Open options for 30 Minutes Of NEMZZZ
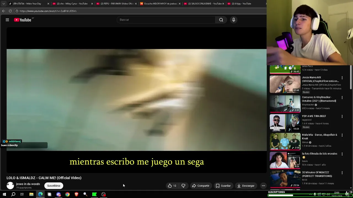Screen dimensions: 353x198 tap(342, 173)
